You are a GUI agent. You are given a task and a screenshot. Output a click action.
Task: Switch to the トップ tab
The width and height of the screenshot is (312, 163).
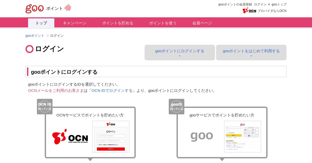[41, 23]
